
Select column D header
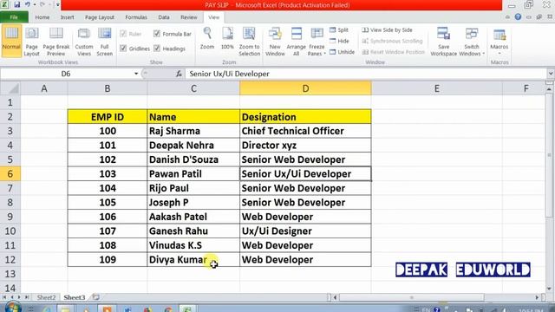point(305,88)
